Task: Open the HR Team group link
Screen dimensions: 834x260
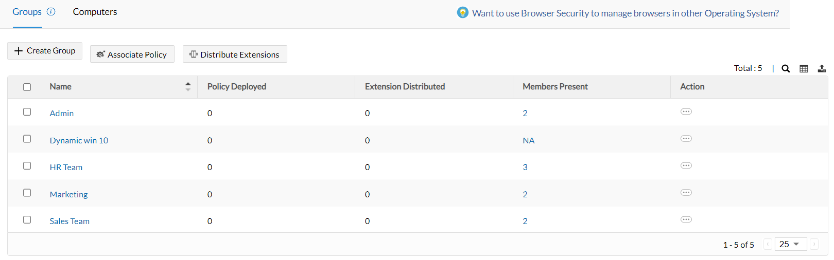Action: [x=66, y=167]
